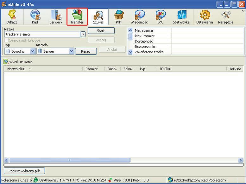This screenshot has height=184, width=246.
Task: Sort by Typ column header
Action: [147, 69]
